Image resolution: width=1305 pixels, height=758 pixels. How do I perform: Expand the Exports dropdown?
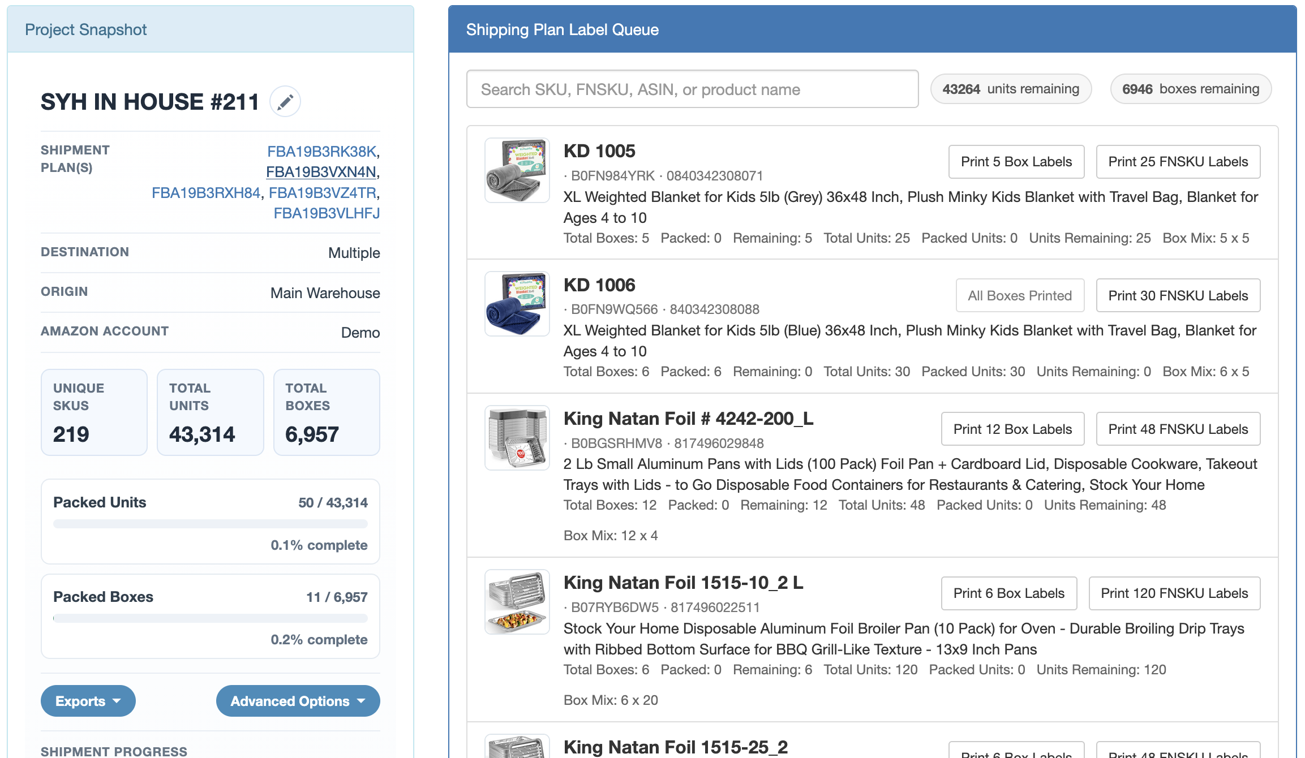(88, 701)
